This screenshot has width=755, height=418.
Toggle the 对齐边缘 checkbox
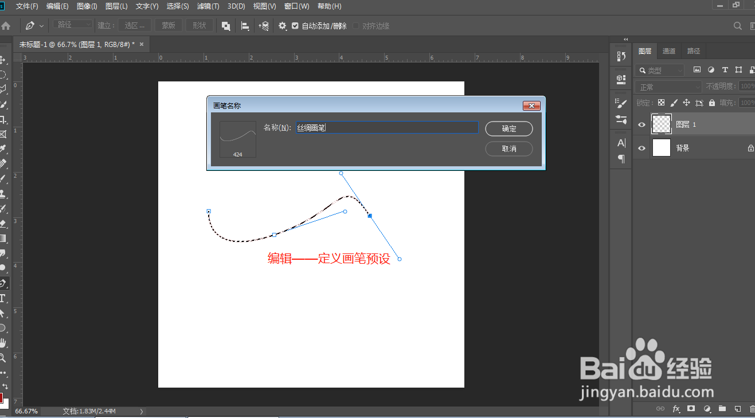(355, 26)
